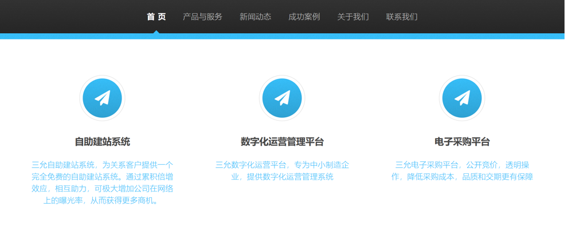Viewport: 587px width, 231px height.
Task: Click the paper plane icon above 数字化运营管理平台
Action: click(282, 98)
